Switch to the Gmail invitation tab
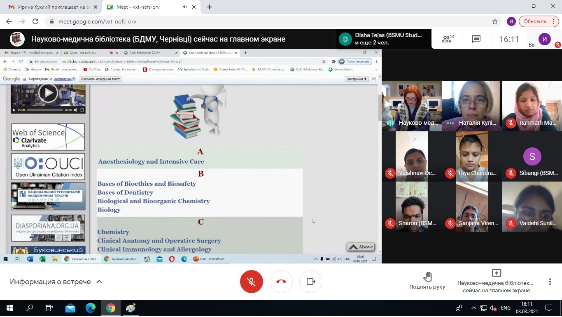The width and height of the screenshot is (562, 317). (x=49, y=7)
